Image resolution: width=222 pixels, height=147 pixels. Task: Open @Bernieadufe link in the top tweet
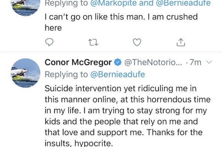pyautogui.click(x=183, y=3)
